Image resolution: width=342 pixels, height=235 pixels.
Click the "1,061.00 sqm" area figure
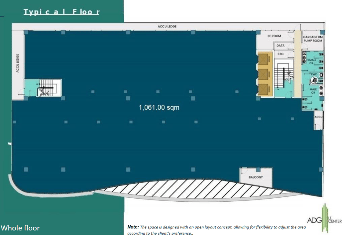tap(159, 107)
